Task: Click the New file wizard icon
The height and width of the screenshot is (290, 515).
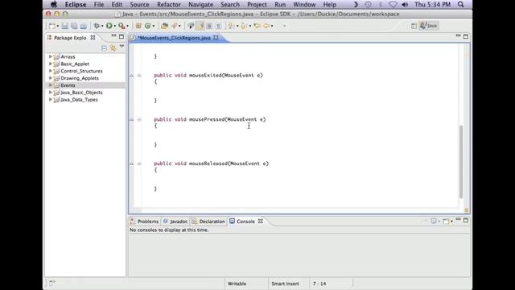Action: tap(51, 26)
